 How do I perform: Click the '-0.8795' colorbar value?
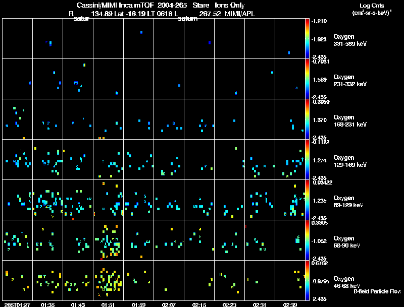(320, 281)
